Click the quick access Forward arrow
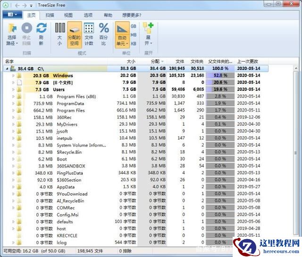302x257 pixels. [25, 5]
